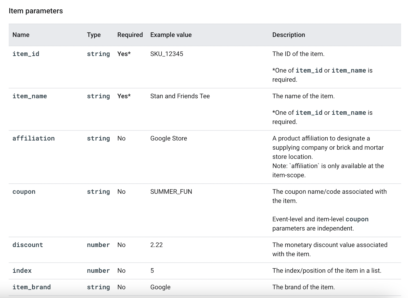Select the item_name parameter name in Name column
Viewport: 408px width, 298px height.
point(30,96)
